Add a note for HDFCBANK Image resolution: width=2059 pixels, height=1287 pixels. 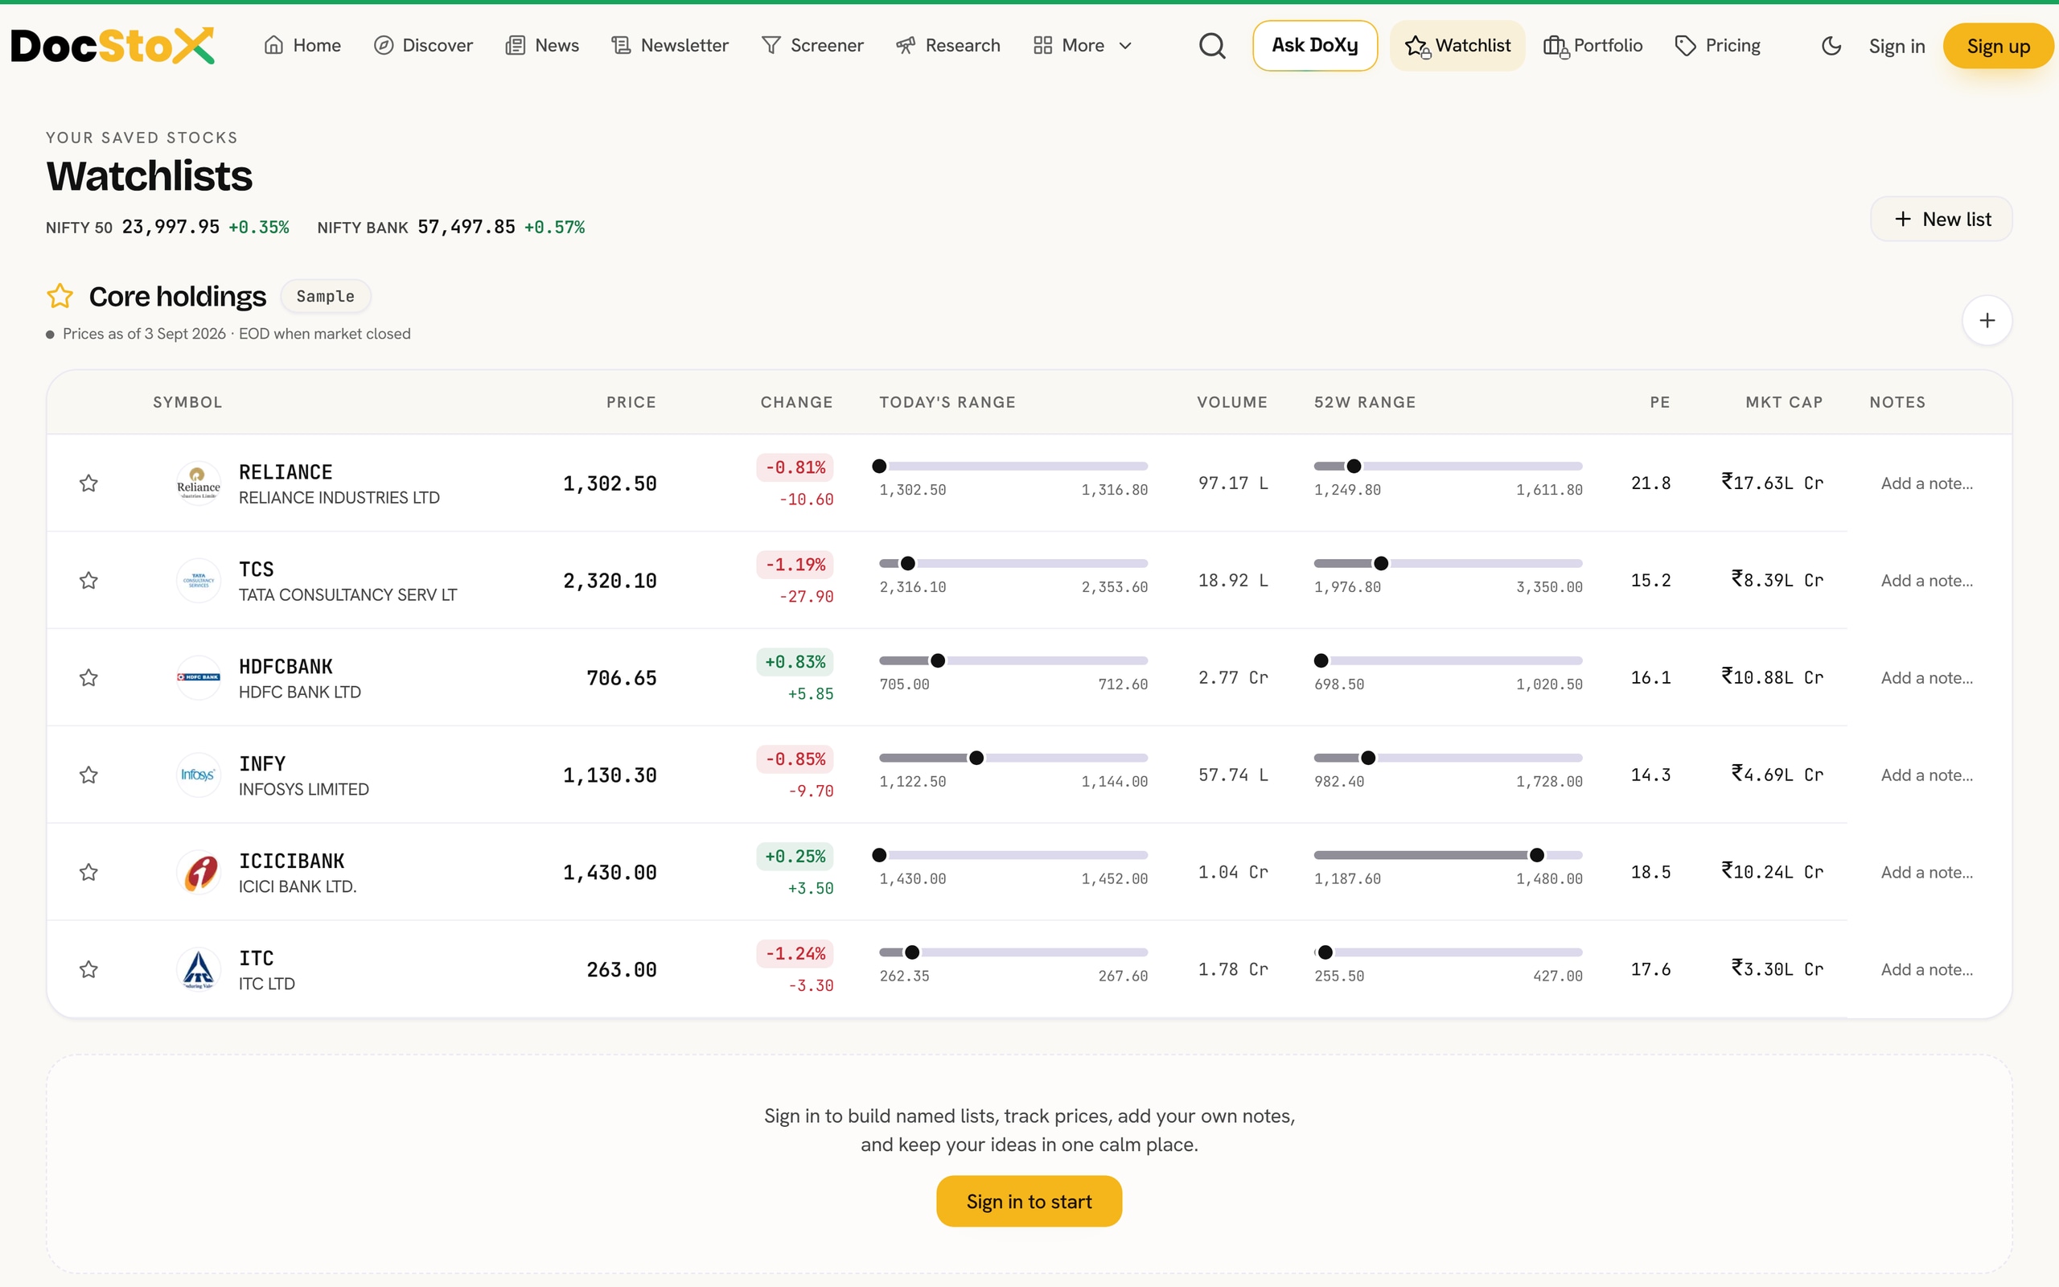[1926, 677]
